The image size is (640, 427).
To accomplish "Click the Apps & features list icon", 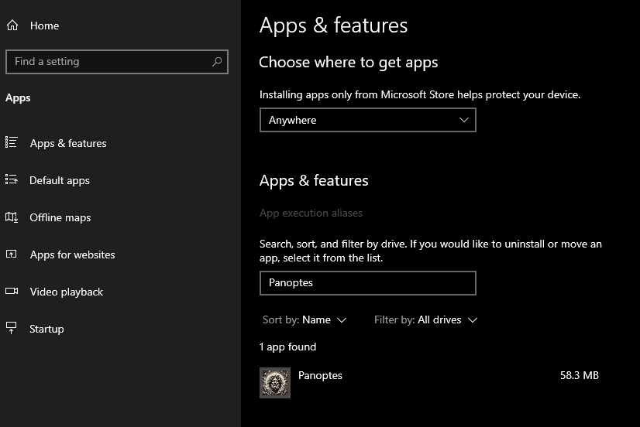I will (x=12, y=142).
